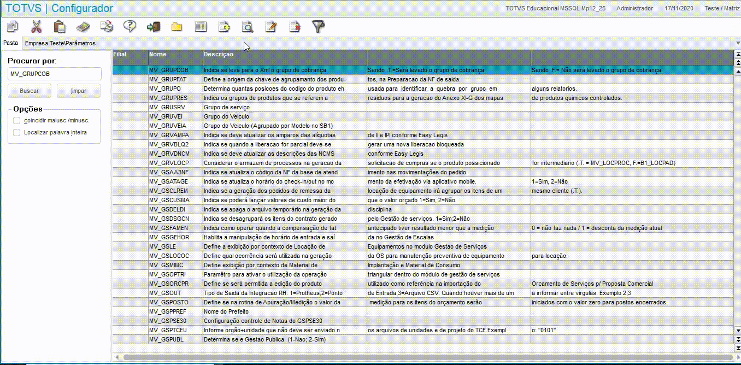
Task: Select the MV_GSCUSMA row
Action: [422, 200]
